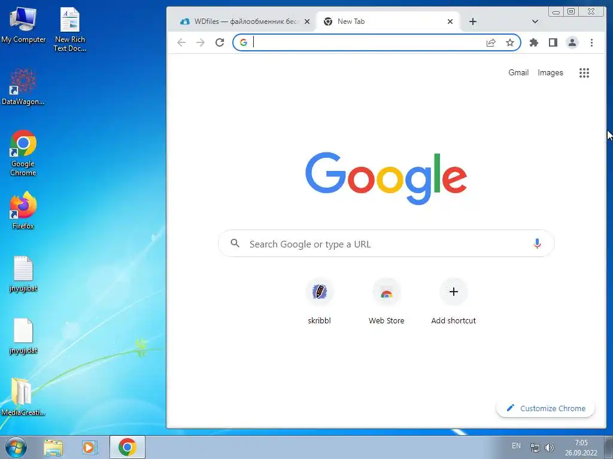Screen dimensions: 613x459
Task: Click the magnifier icon in the search box
Action: click(x=235, y=243)
